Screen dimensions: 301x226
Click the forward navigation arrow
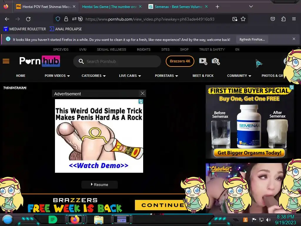18,19
